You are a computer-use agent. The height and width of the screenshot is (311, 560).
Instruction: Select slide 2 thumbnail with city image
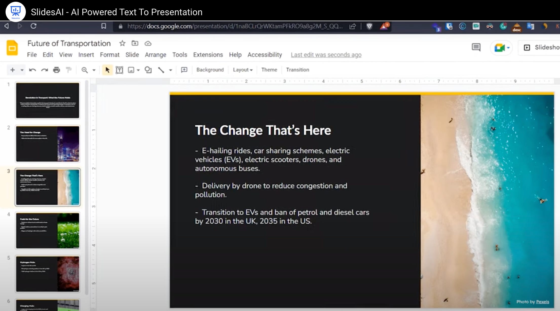point(48,144)
